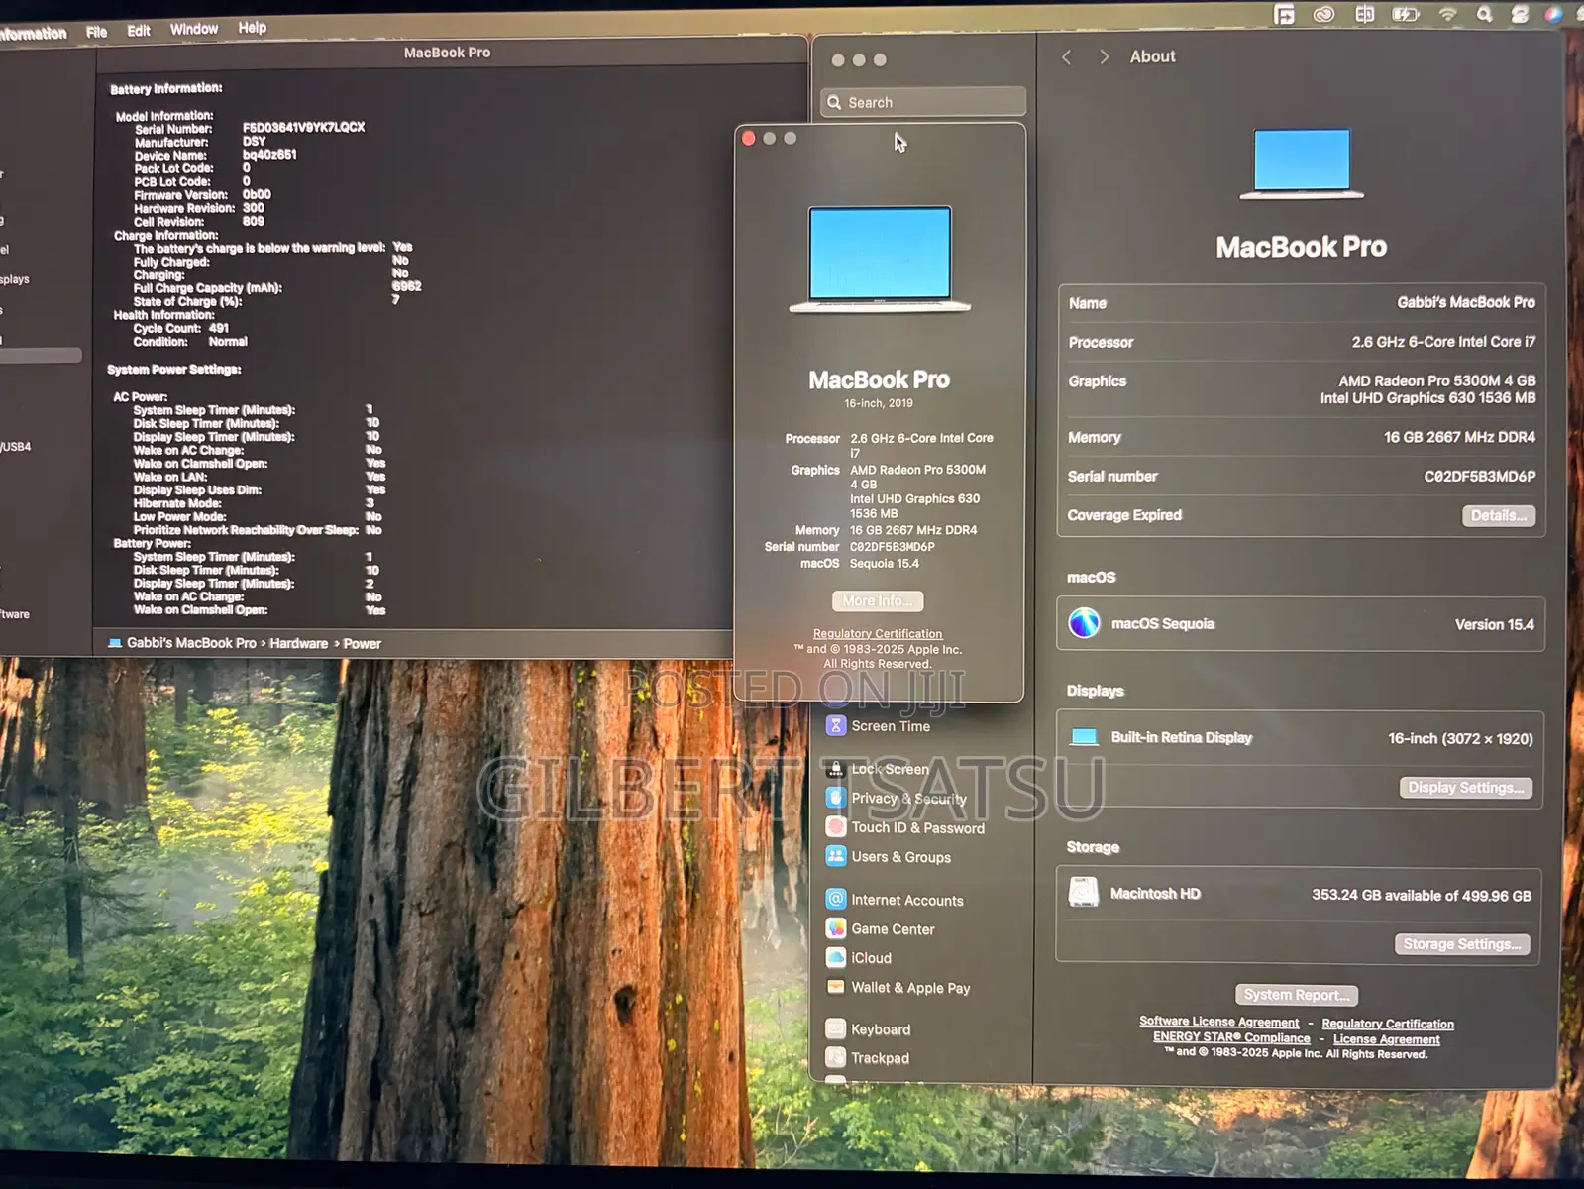Screen dimensions: 1584x1189
Task: Click the battery serial number F5D03641V9YK7LQCX
Action: (x=303, y=127)
